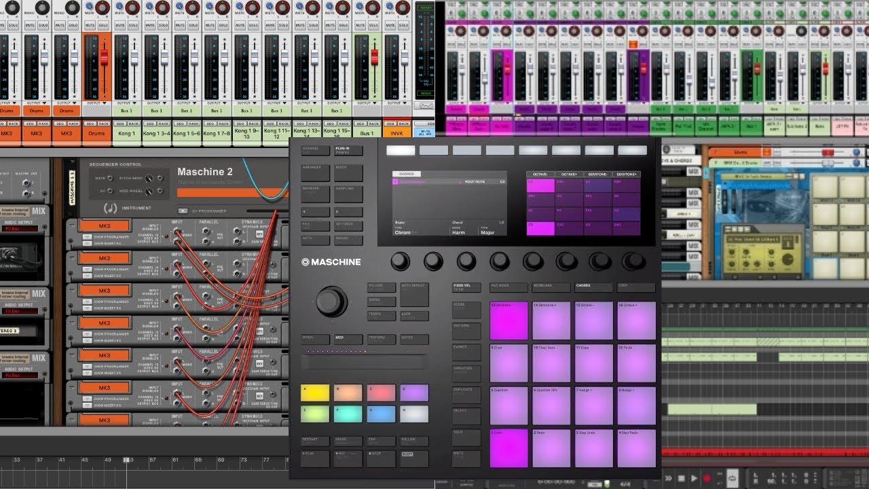Viewport: 869px width, 489px height.
Task: Open Output dropdown of Kong 1 7-8 channel
Action: pos(216,103)
